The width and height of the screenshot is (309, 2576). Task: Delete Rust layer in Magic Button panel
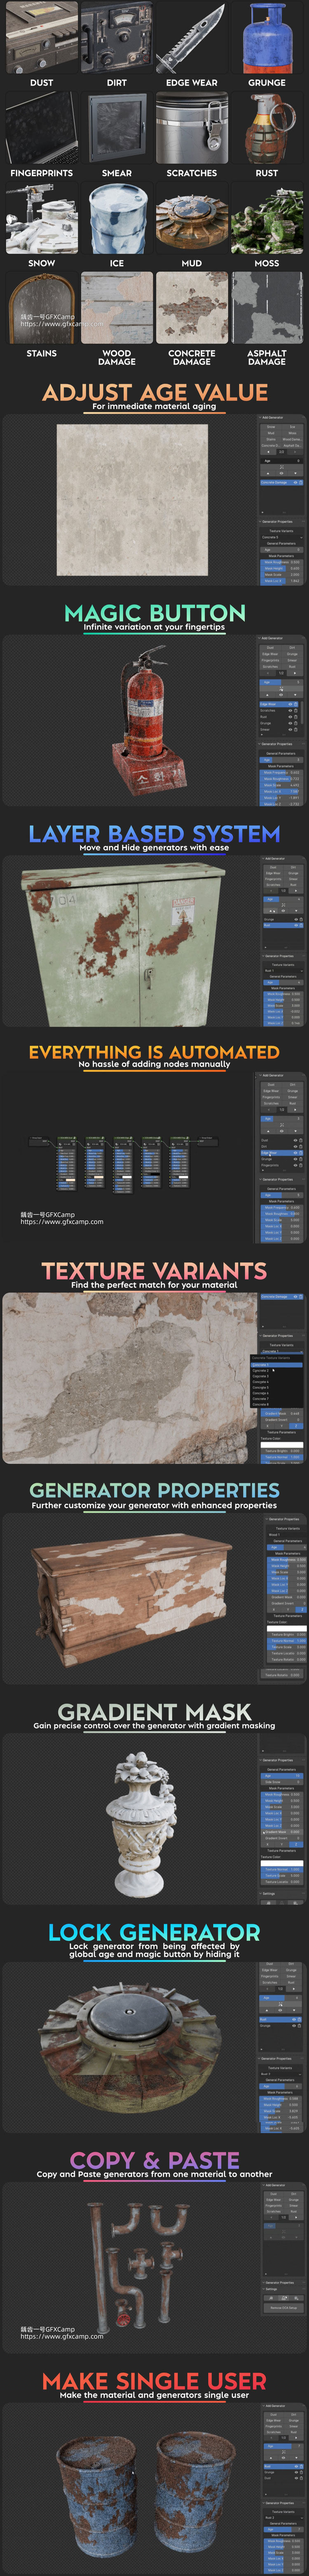click(x=296, y=717)
